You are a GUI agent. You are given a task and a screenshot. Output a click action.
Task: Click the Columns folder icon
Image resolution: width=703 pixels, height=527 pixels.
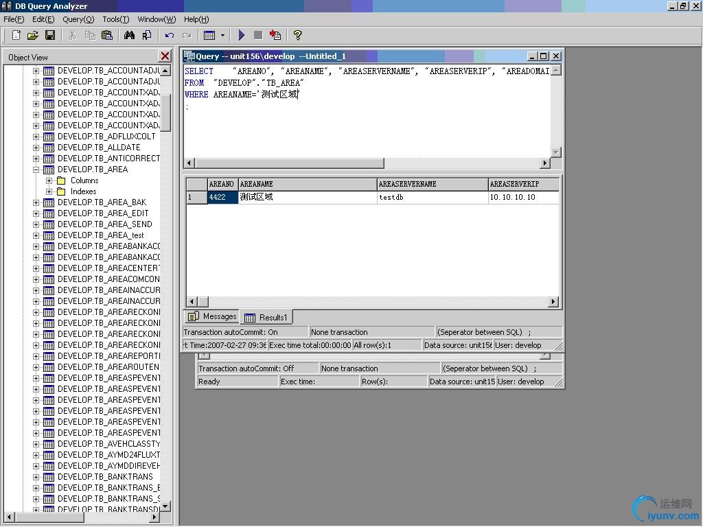coord(62,180)
